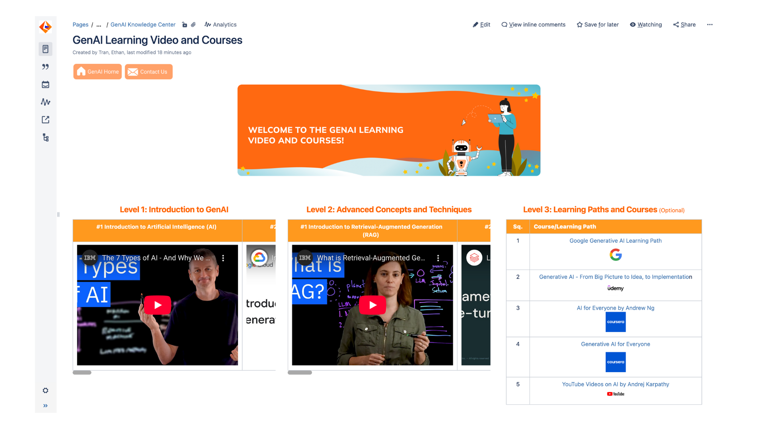Click the page restrictions lock icon

click(185, 25)
